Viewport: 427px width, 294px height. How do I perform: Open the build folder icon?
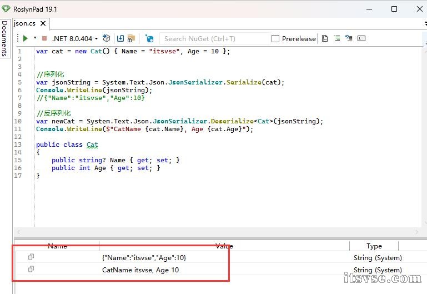click(131, 38)
